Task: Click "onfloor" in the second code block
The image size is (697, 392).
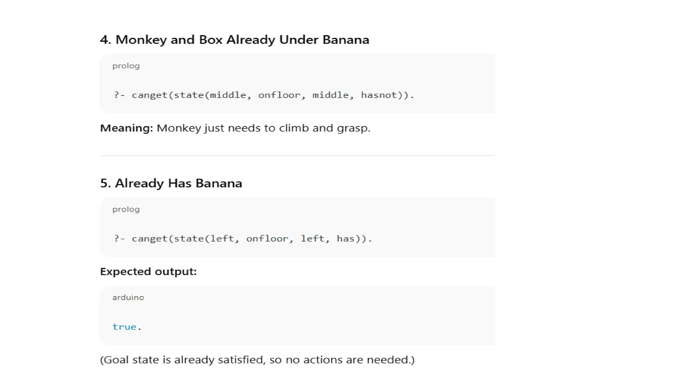Action: [x=267, y=239]
